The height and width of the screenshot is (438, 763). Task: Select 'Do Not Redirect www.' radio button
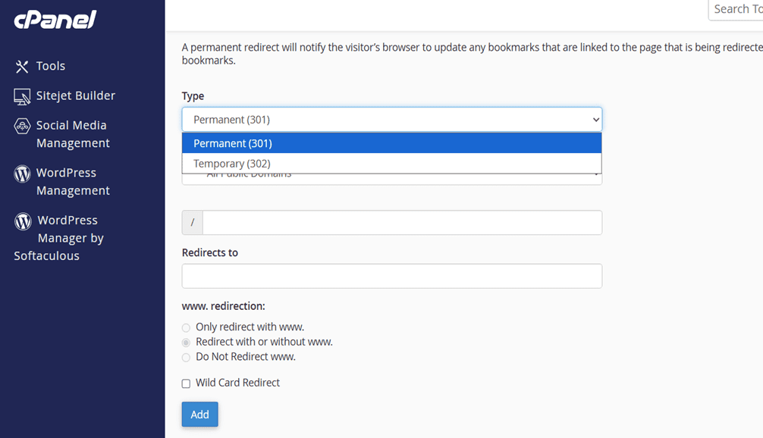186,357
